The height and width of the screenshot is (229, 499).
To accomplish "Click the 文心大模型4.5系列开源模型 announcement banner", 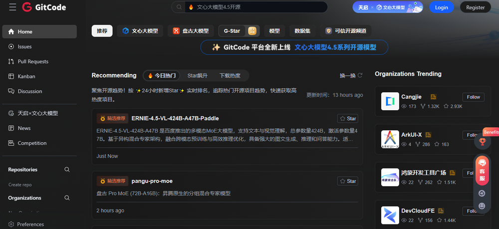I will click(294, 47).
